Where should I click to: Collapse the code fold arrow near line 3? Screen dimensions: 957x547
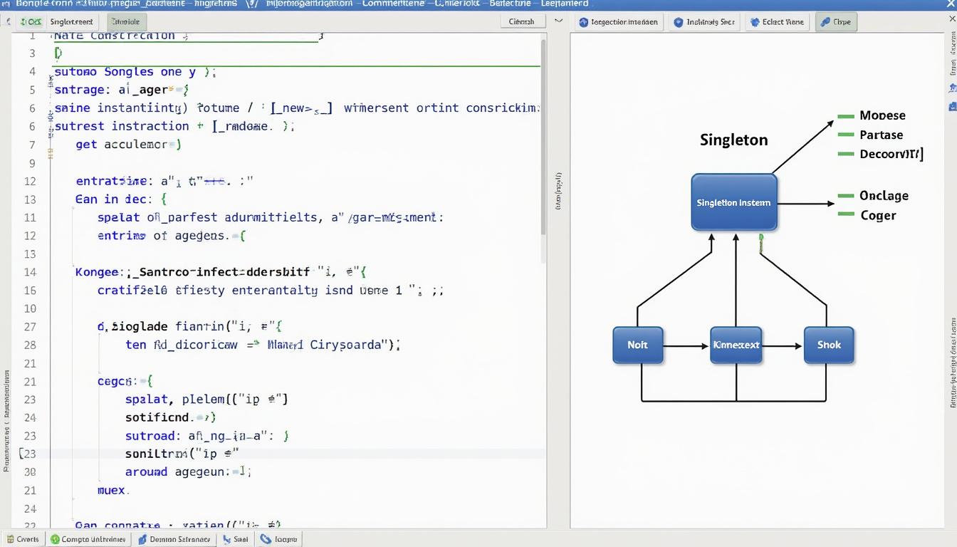tap(56, 53)
